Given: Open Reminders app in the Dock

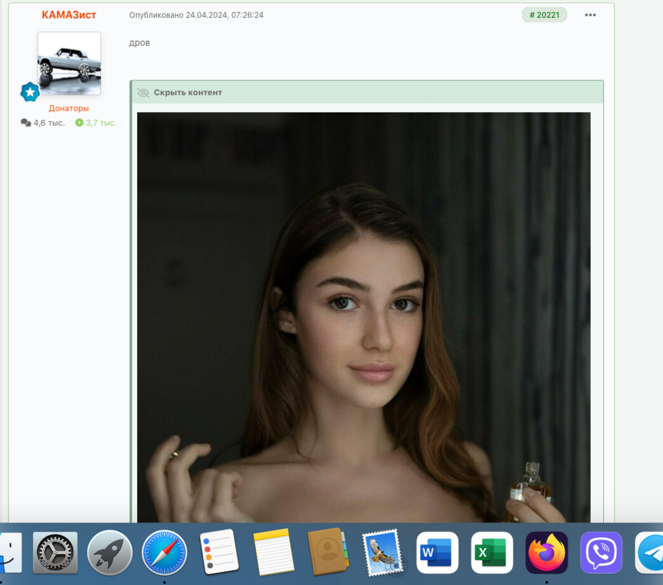Looking at the screenshot, I should [x=219, y=553].
